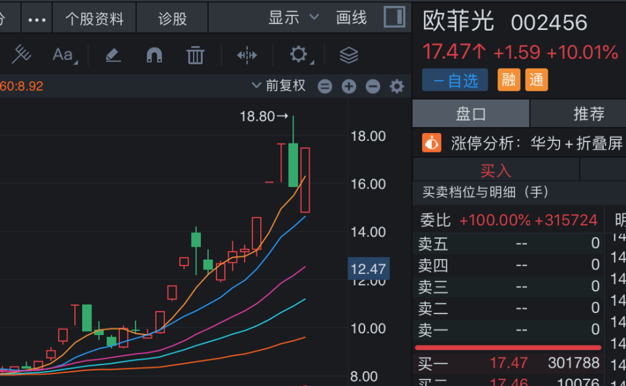Open the 个股资料 menu
The height and width of the screenshot is (386, 626).
(x=93, y=18)
